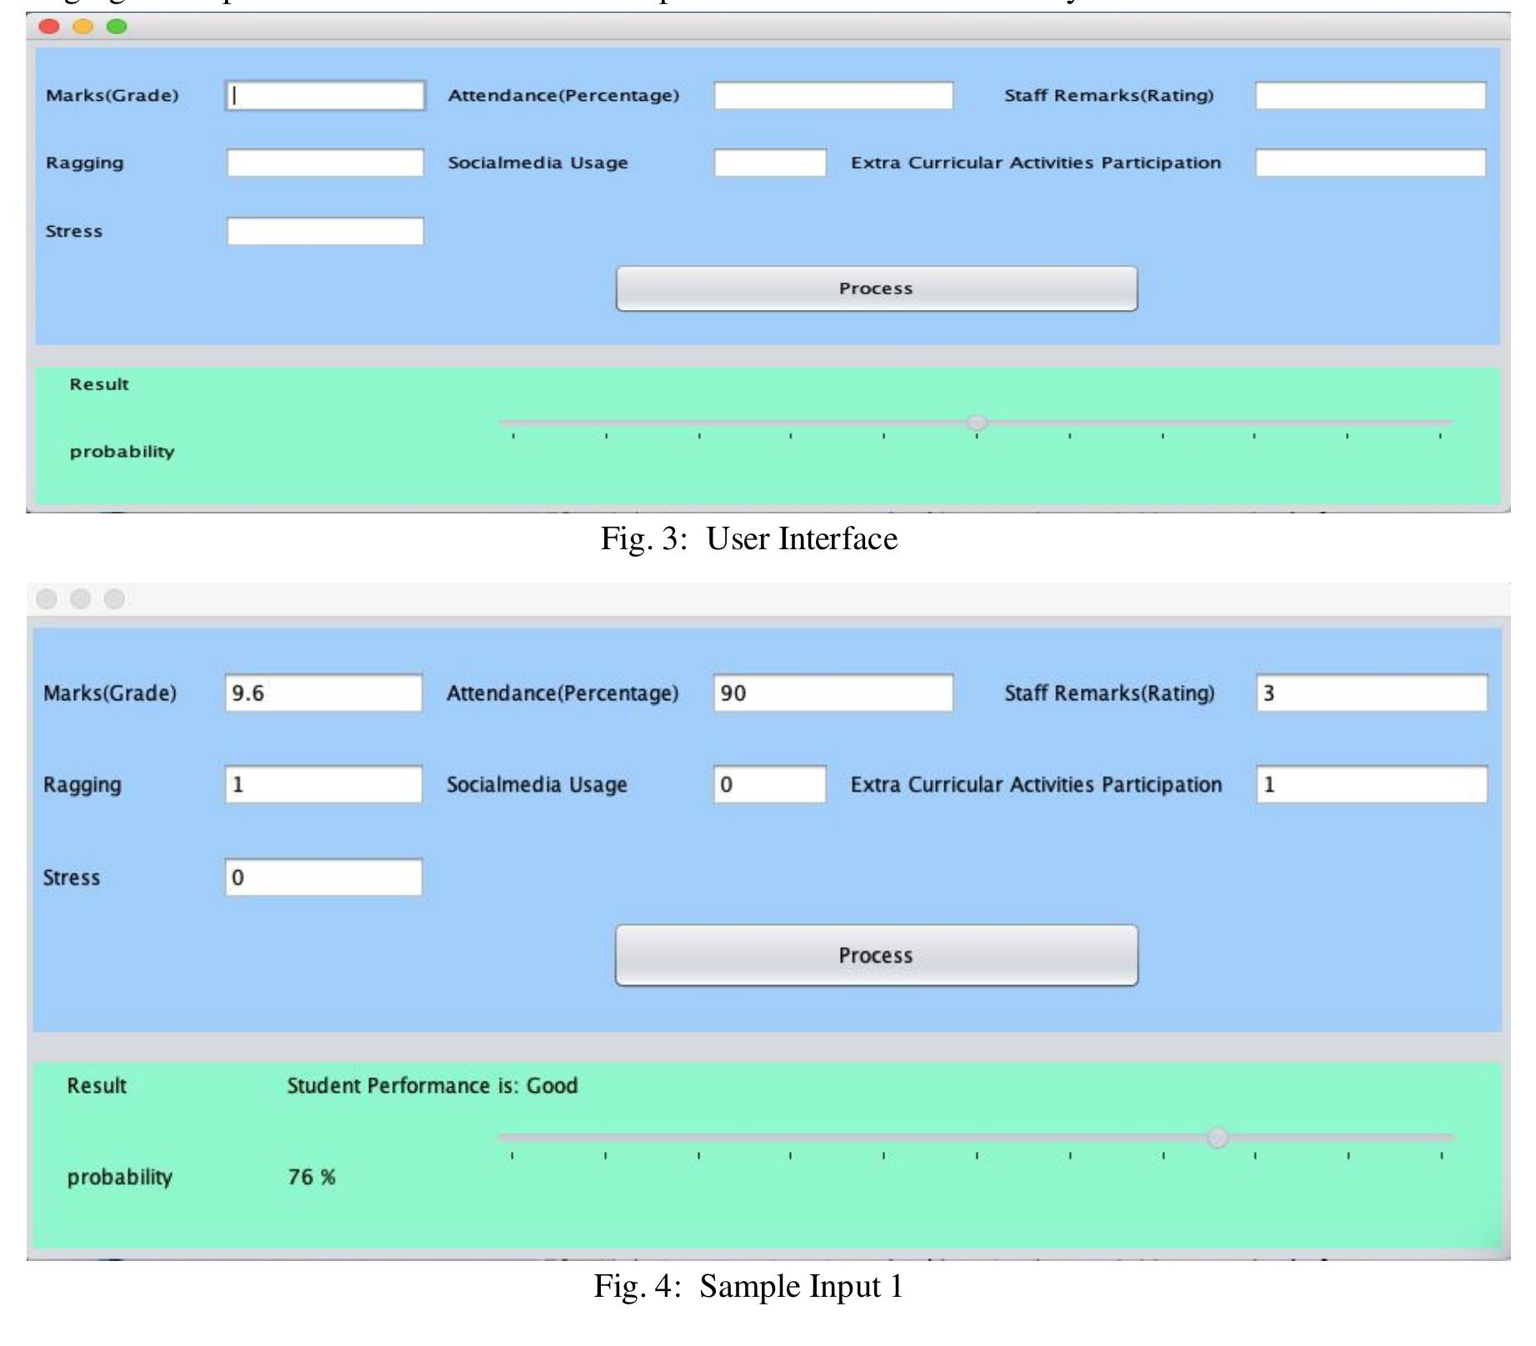Minimize top window with yellow button
Screen dimensions: 1536x1346
(x=83, y=26)
